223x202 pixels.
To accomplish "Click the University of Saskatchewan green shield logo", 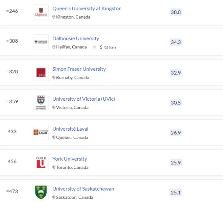I will pyautogui.click(x=41, y=192).
